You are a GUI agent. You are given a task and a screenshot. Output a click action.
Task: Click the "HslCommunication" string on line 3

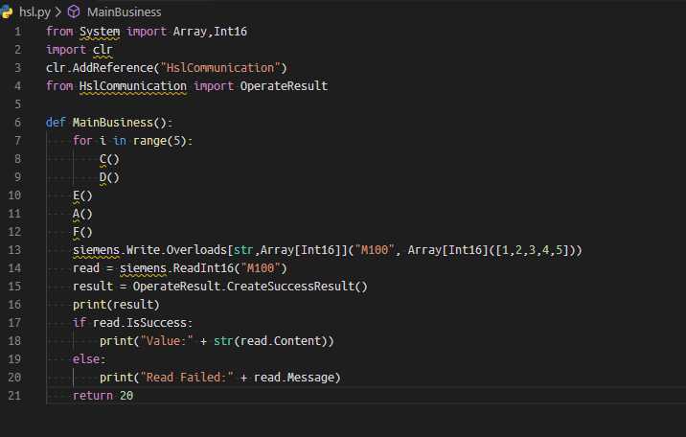point(220,68)
